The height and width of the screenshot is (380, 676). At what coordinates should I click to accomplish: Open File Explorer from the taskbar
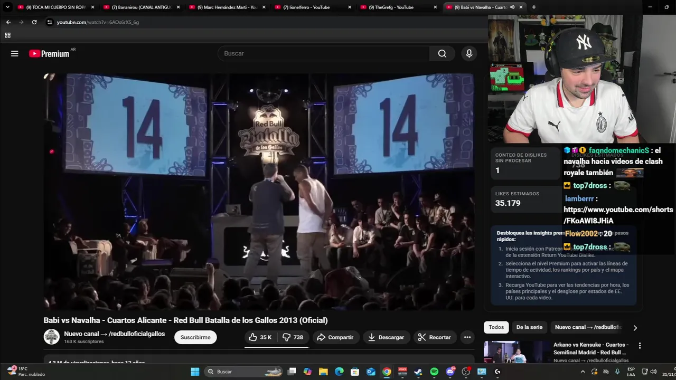(x=323, y=372)
